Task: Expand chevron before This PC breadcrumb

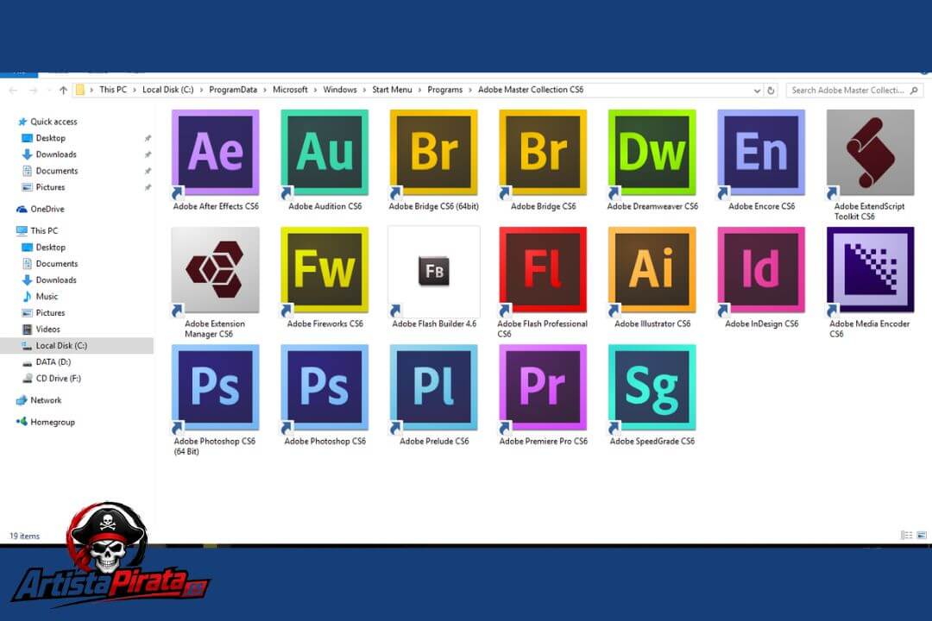Action: pos(91,90)
